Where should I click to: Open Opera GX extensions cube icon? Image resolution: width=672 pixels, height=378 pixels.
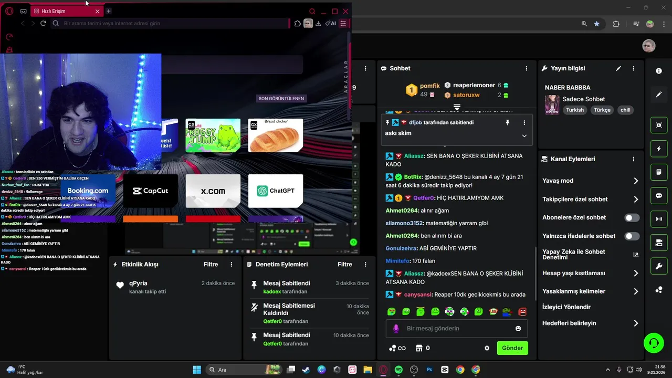pos(298,23)
